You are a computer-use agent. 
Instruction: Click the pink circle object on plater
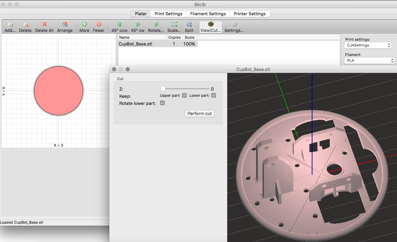tap(59, 91)
